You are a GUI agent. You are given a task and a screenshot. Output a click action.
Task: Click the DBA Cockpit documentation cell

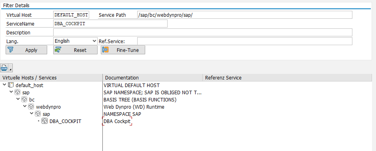(117, 121)
